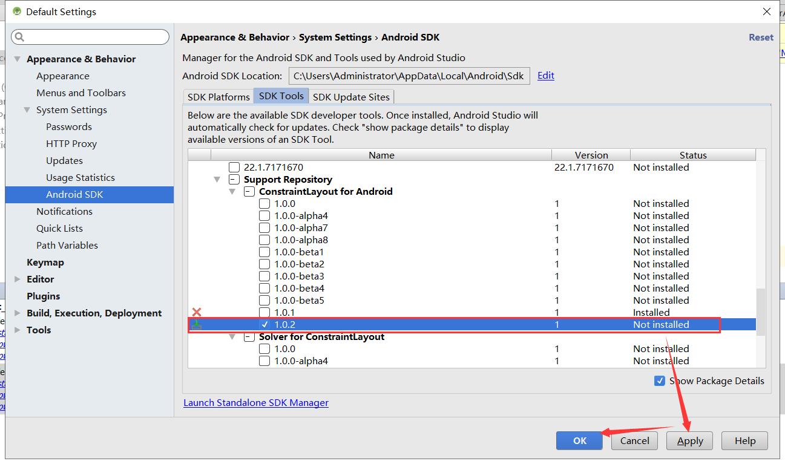Check the 1.0.0-beta4 checkbox
The image size is (785, 464).
click(x=264, y=288)
